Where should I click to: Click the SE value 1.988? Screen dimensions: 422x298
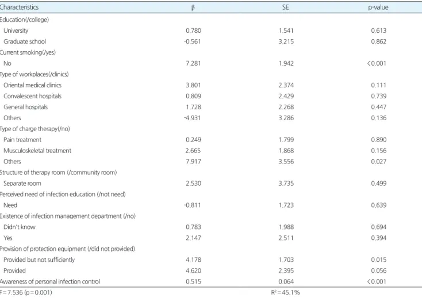tap(286, 227)
